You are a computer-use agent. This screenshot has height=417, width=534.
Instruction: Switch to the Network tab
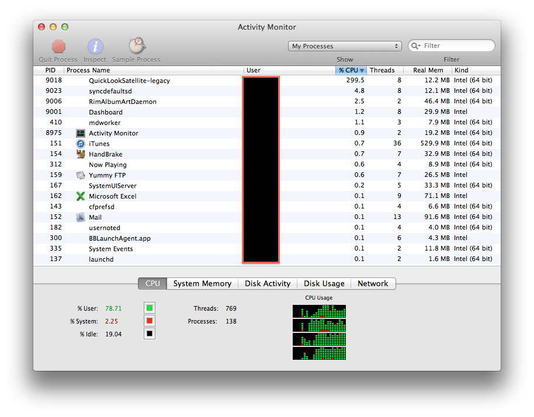pyautogui.click(x=373, y=284)
